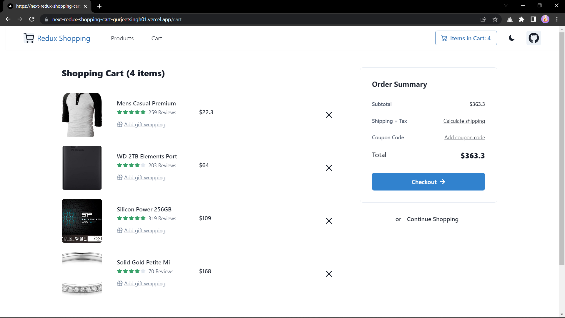
Task: Open the Calculate shipping link
Action: [x=464, y=121]
